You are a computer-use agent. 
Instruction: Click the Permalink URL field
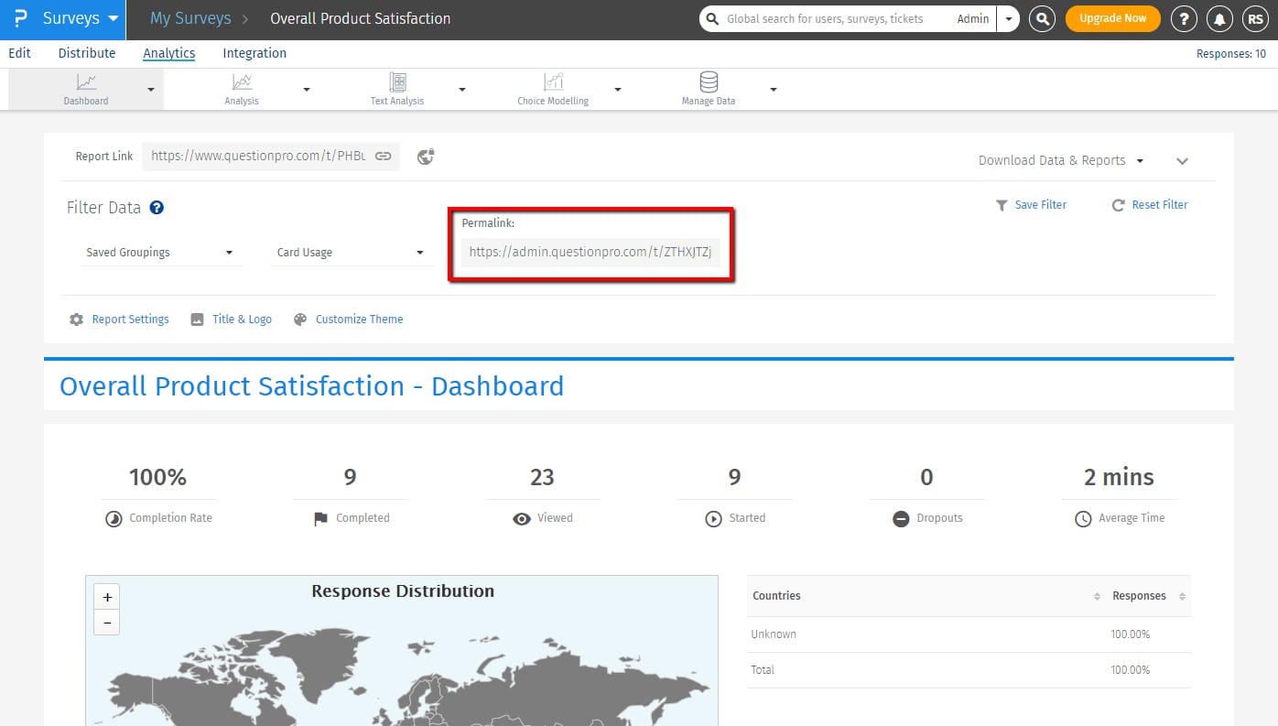click(x=590, y=252)
